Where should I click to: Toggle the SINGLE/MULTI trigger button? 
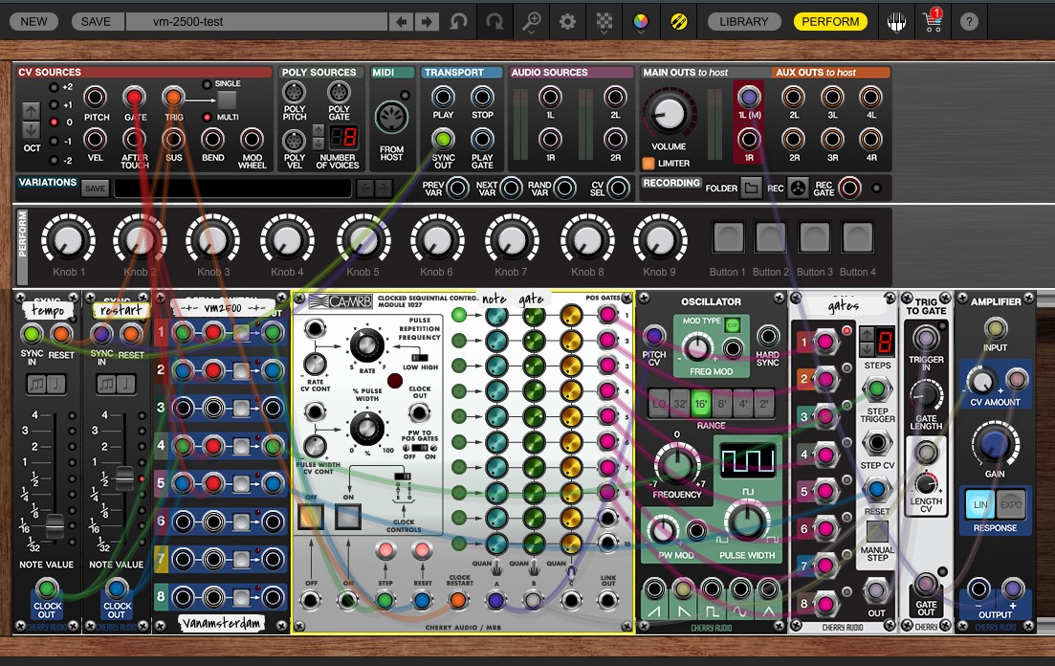point(228,100)
